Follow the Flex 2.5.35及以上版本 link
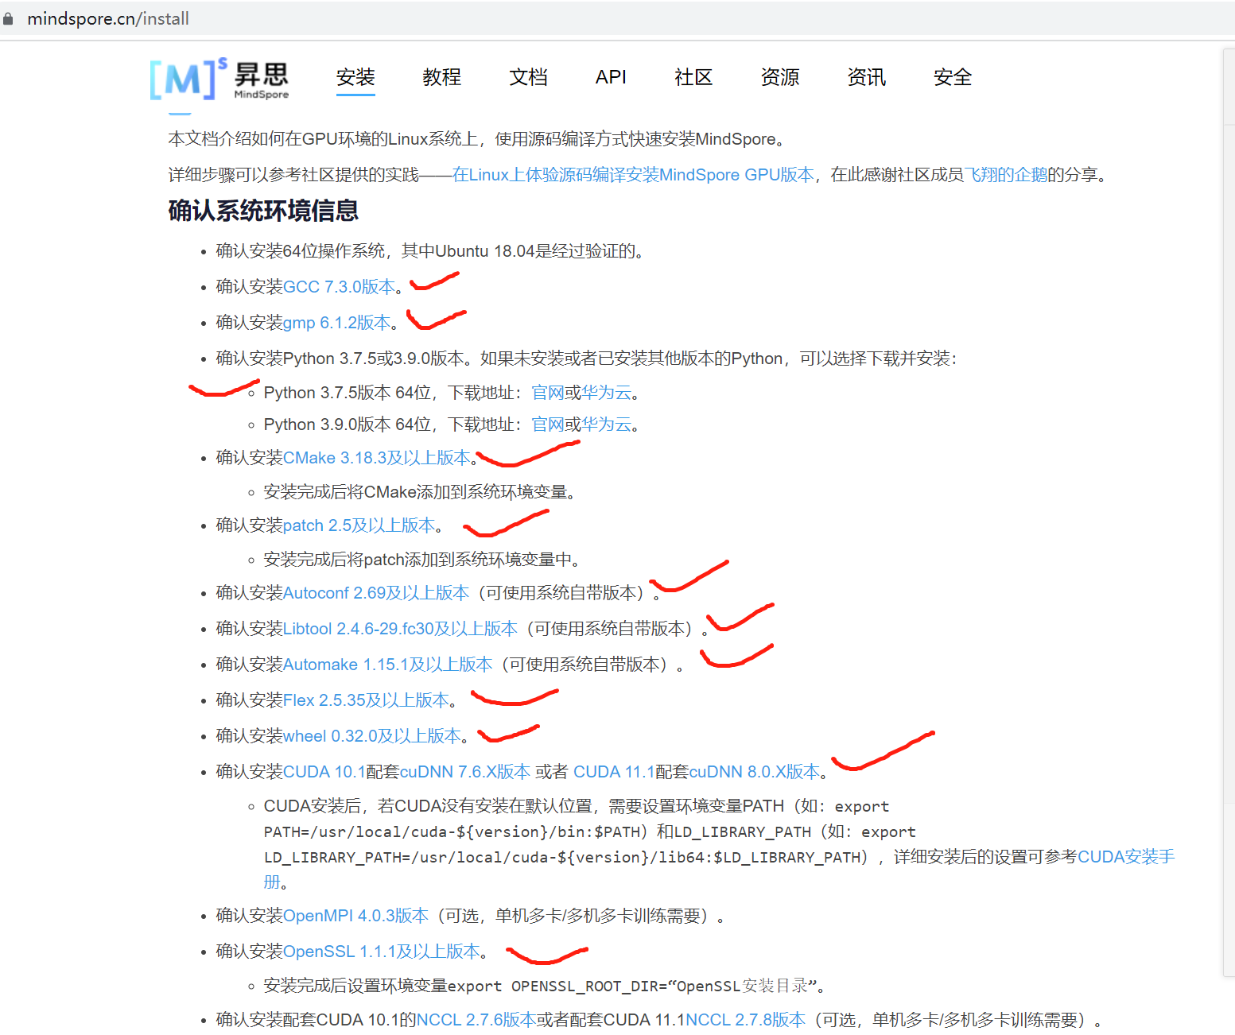Image resolution: width=1235 pixels, height=1035 pixels. click(x=367, y=700)
